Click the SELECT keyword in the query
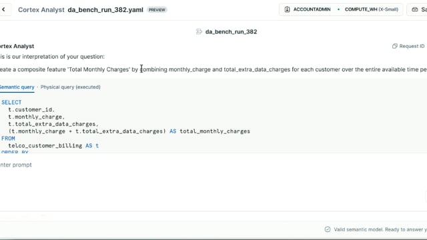The height and width of the screenshot is (240, 427). (11, 102)
